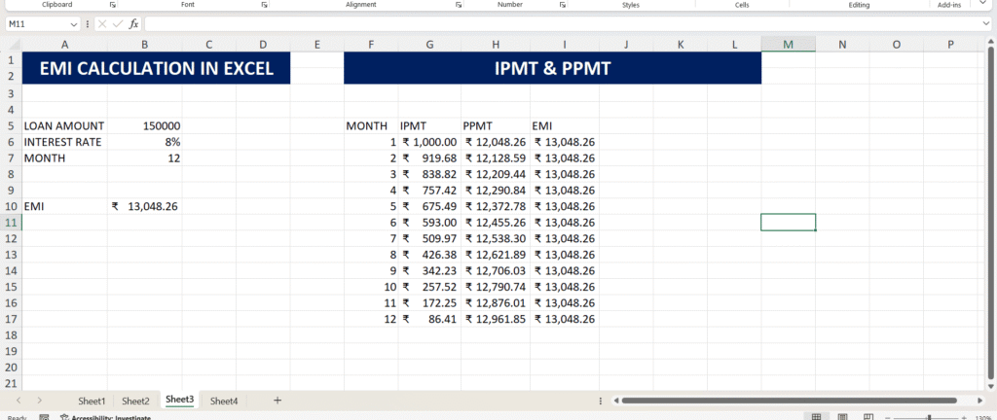Select column B header
Viewport: 997px width, 420px height.
tap(145, 45)
